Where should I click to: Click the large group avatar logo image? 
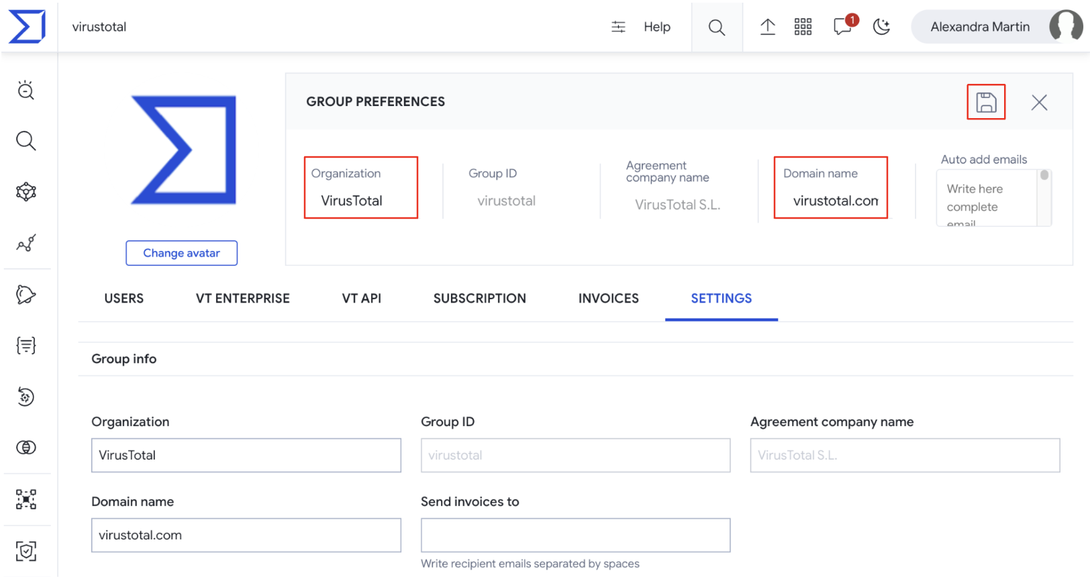click(x=184, y=150)
